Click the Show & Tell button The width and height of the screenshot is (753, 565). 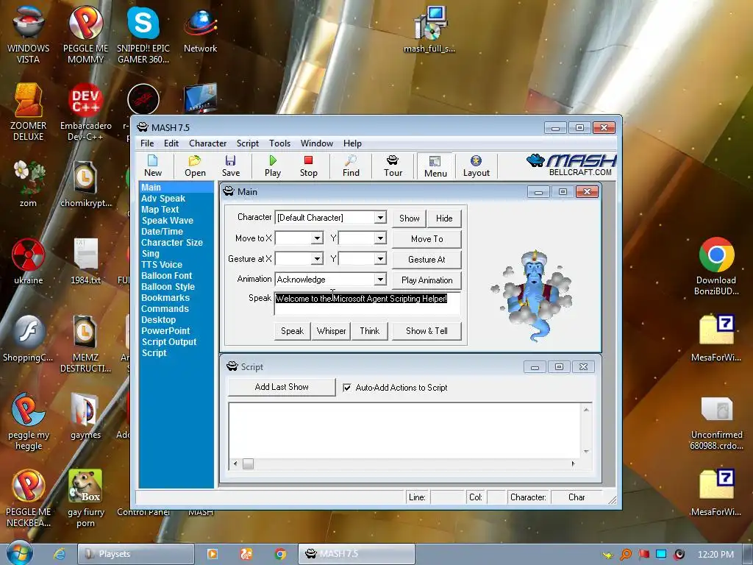[427, 331]
